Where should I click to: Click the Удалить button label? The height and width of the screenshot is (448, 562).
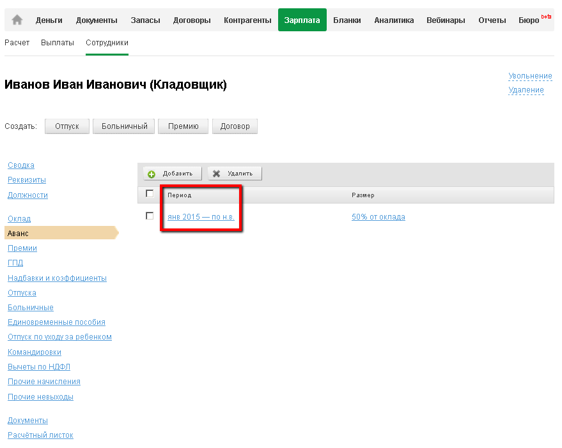tap(240, 174)
